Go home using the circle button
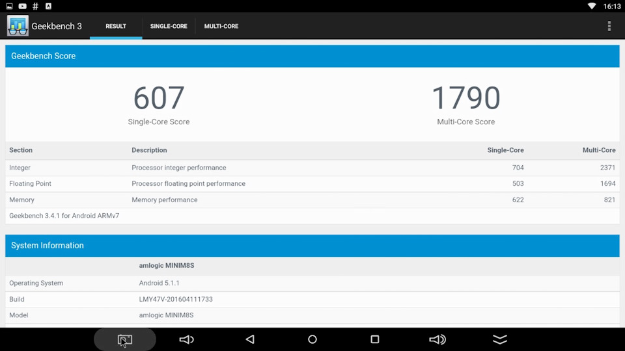The width and height of the screenshot is (625, 351). coord(312,339)
